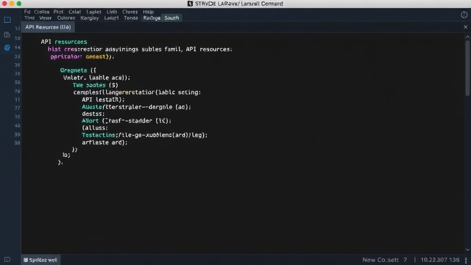Click the 'Twe sootes (S)' code line
The image size is (471, 265).
pyautogui.click(x=95, y=85)
